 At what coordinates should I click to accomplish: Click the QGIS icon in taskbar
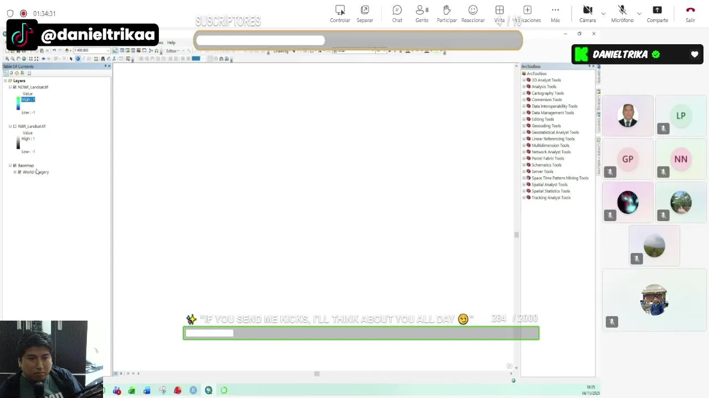click(x=208, y=390)
